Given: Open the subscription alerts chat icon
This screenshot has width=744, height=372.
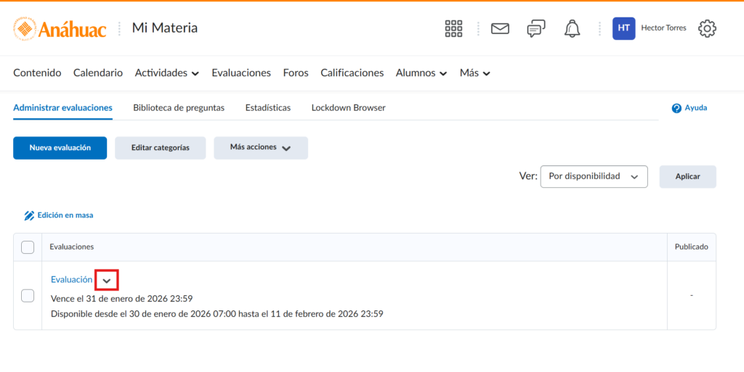Looking at the screenshot, I should [x=536, y=29].
